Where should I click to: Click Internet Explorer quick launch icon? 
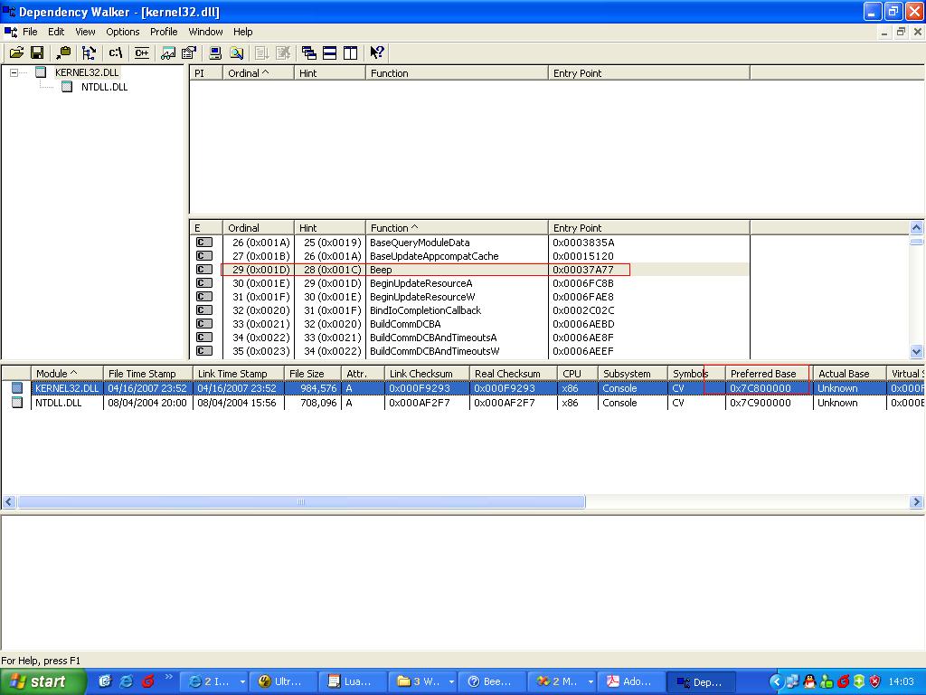pos(127,681)
